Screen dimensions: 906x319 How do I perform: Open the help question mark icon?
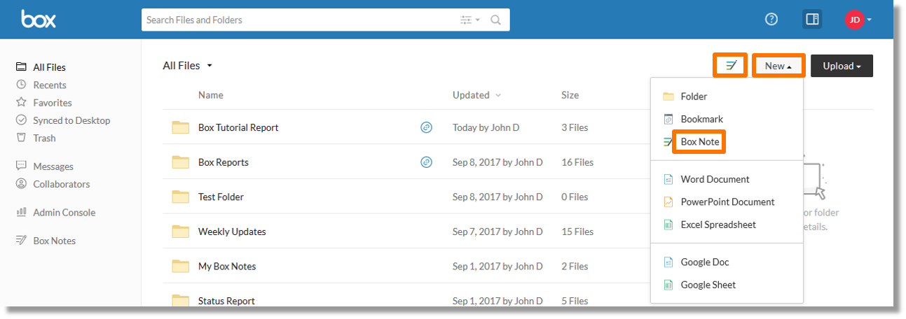[x=771, y=20]
